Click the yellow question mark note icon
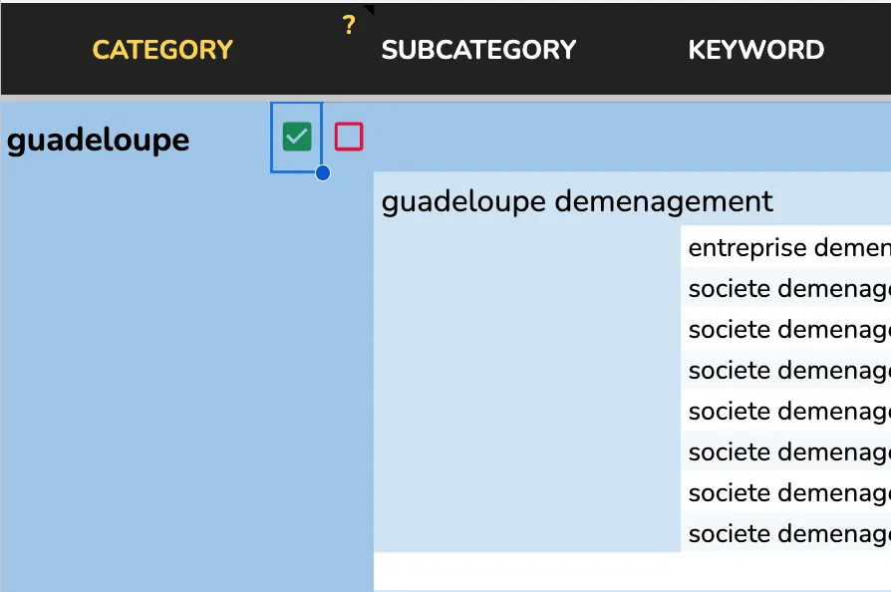 point(349,27)
